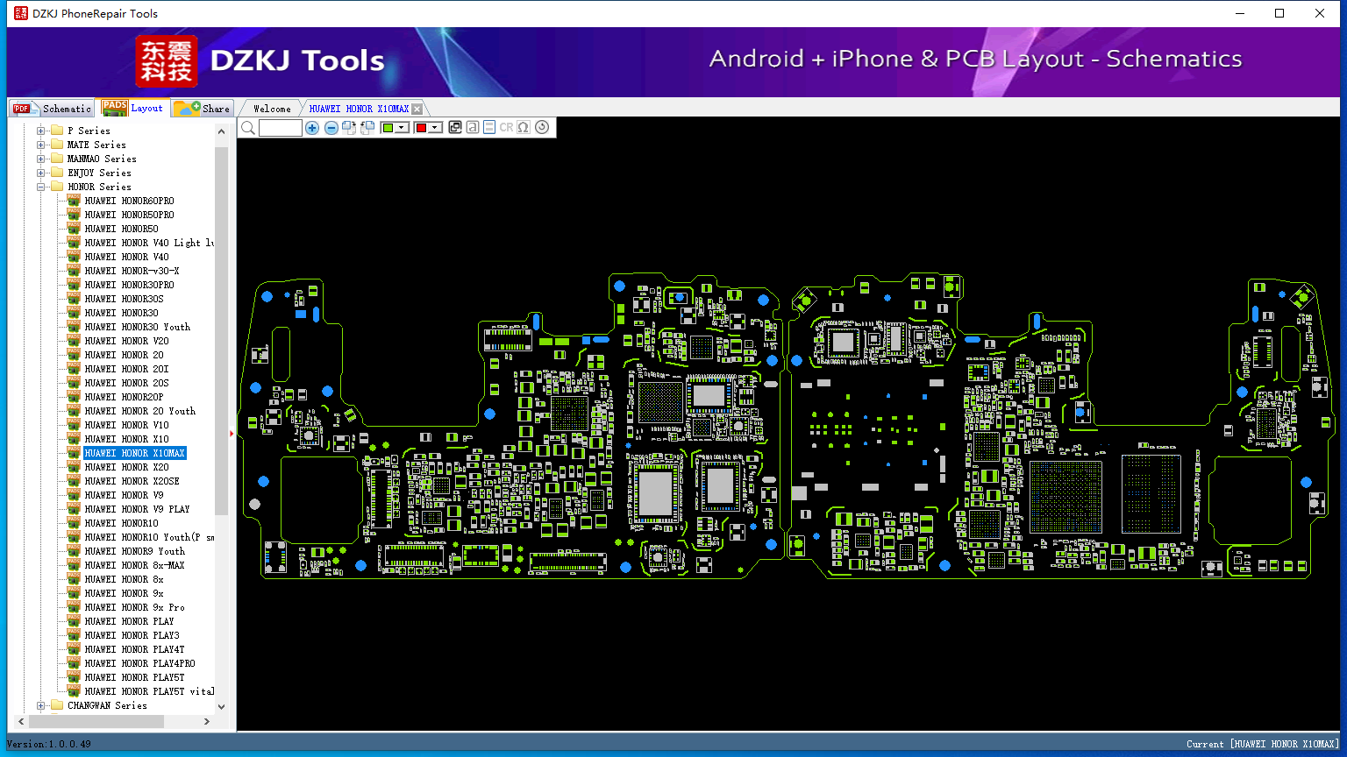Click PADS icon beside HUAWEI HONOR30
The height and width of the screenshot is (757, 1347).
[74, 313]
